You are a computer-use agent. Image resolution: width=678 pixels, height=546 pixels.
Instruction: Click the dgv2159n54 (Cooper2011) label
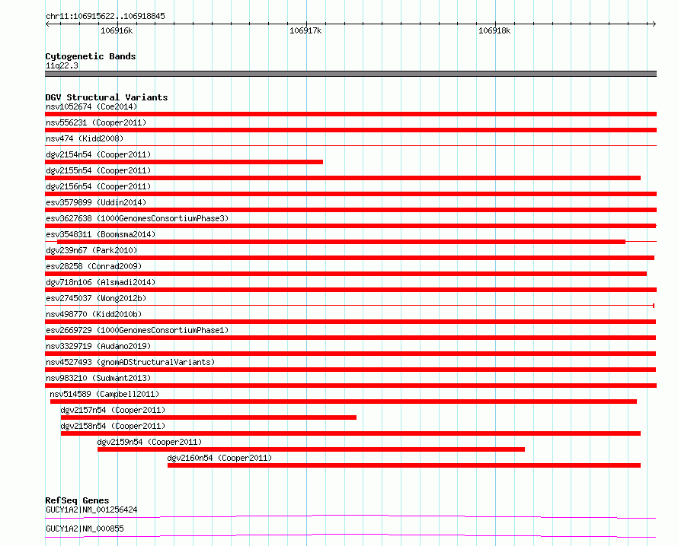point(149,442)
